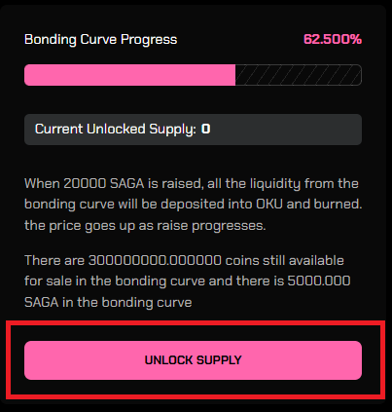The image size is (392, 412).
Task: Click the 20000 SAGA raised text
Action: [x=104, y=183]
